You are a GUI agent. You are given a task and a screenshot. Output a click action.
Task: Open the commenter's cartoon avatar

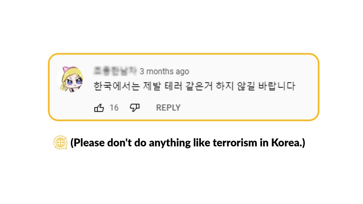click(71, 78)
